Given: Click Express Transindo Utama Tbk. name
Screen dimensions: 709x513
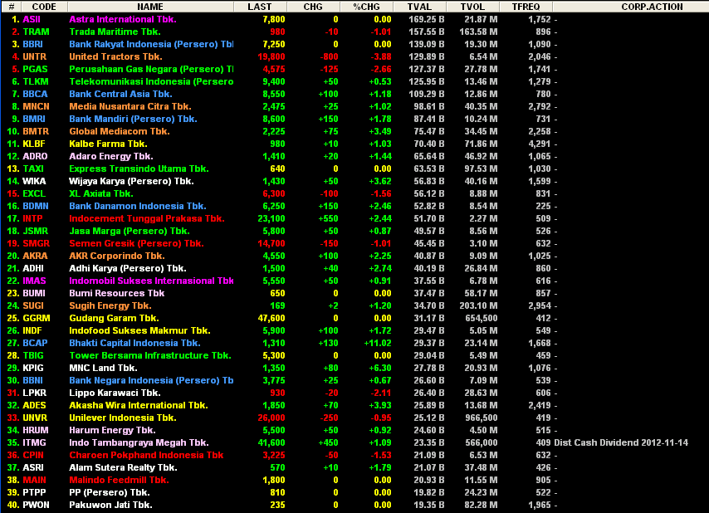Looking at the screenshot, I should point(139,169).
